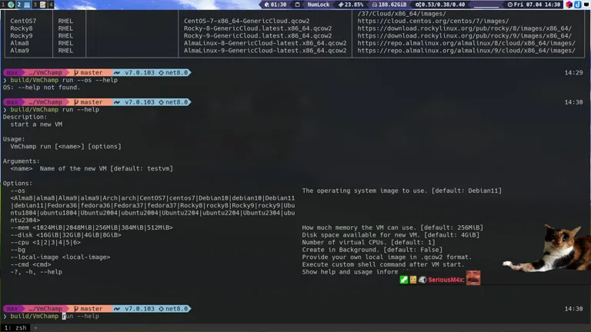Click the '--cpu <1|2|3|4|5|6>' option
Viewport: 591px width, 332px height.
45,242
